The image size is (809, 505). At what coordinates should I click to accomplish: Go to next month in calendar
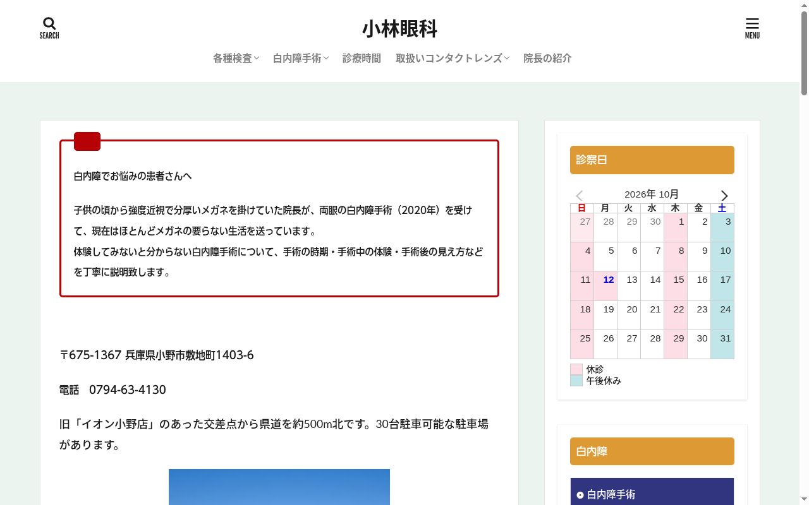click(x=724, y=196)
